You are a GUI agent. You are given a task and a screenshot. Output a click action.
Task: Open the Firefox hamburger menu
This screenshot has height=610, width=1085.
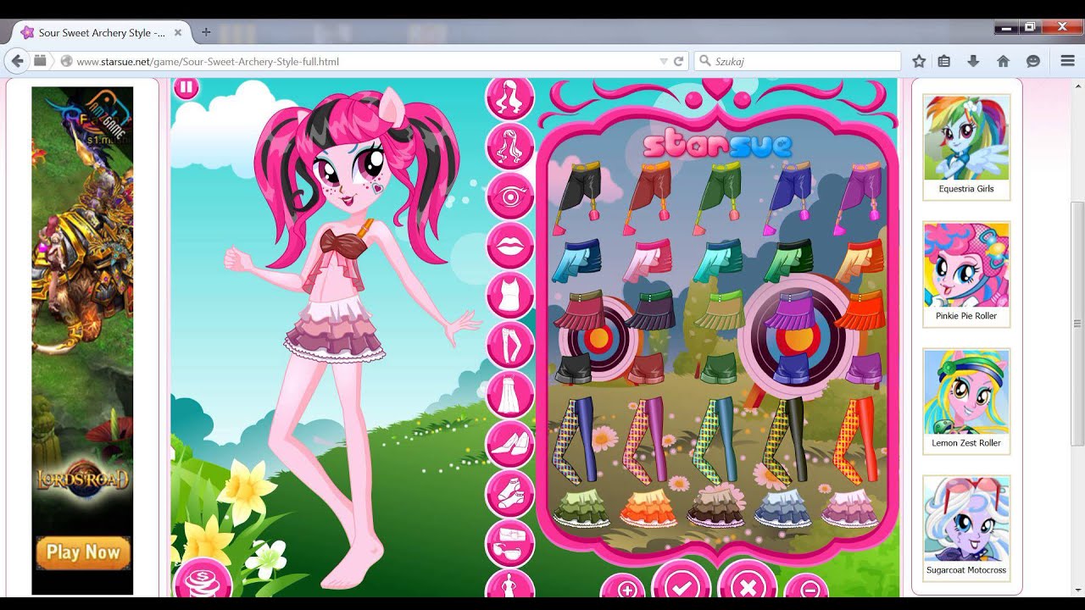click(1067, 61)
